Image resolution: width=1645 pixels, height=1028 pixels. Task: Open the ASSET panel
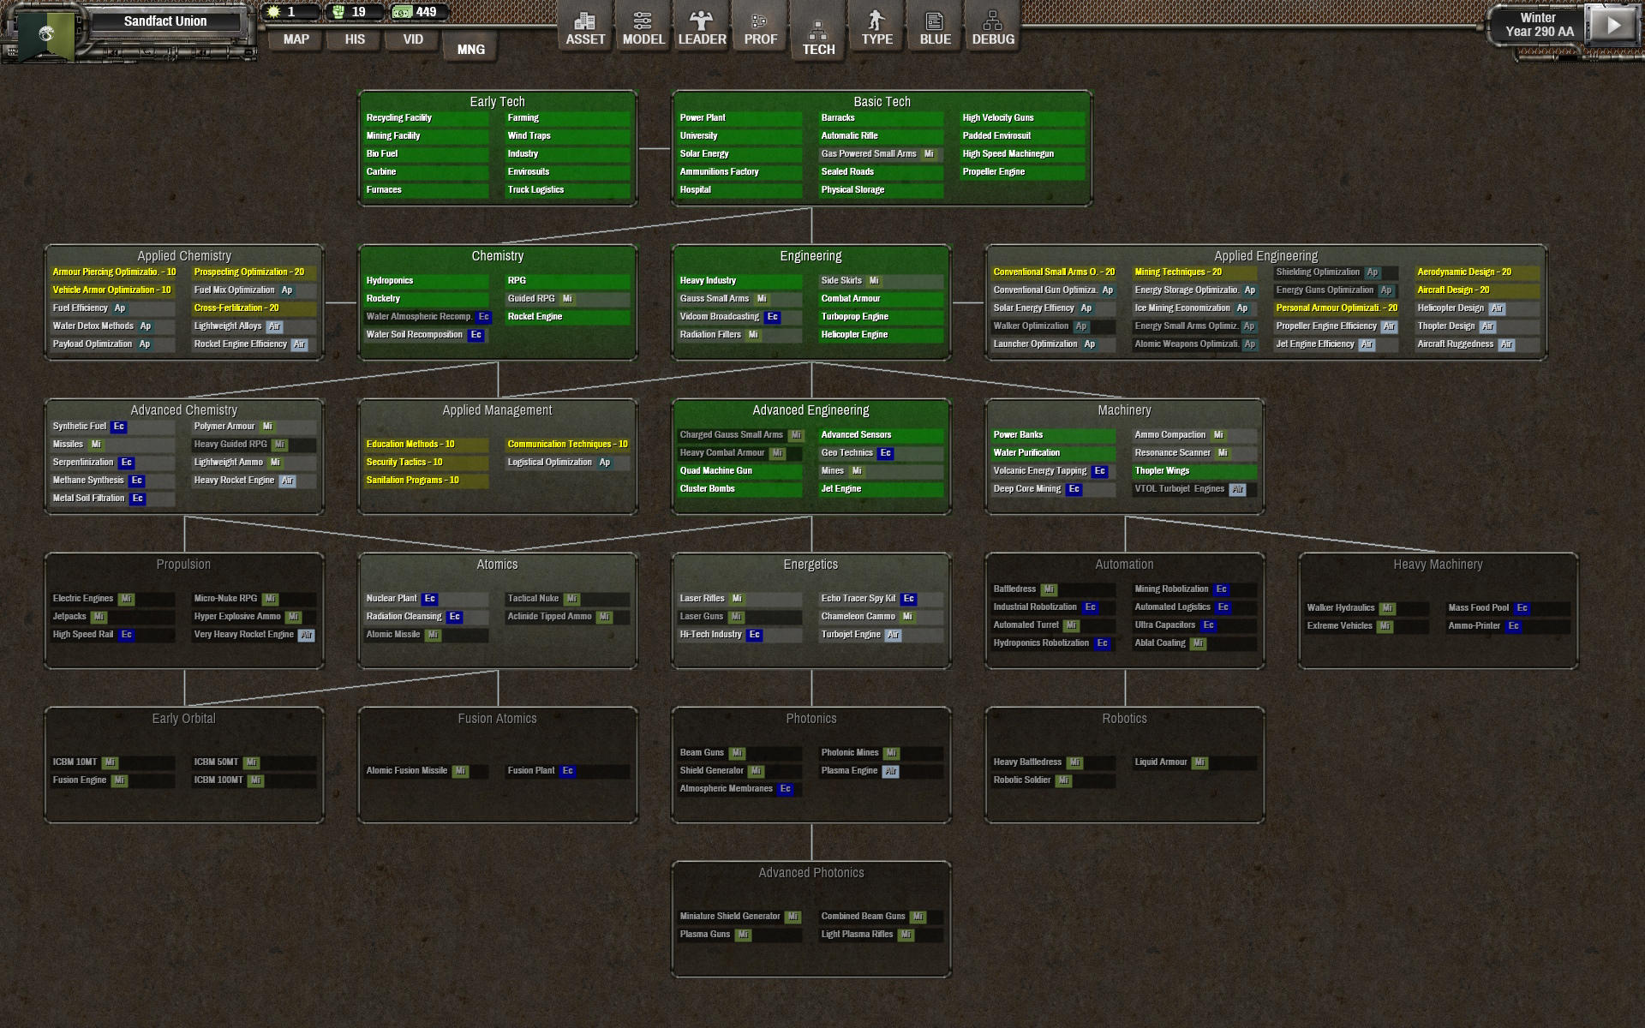tap(585, 26)
